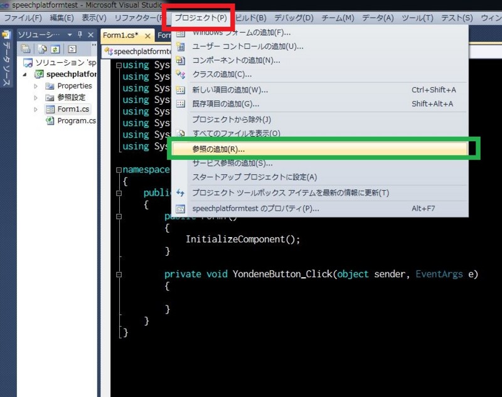The height and width of the screenshot is (397, 502).
Task: Close the Form1.cs* editor tab
Action: 147,36
